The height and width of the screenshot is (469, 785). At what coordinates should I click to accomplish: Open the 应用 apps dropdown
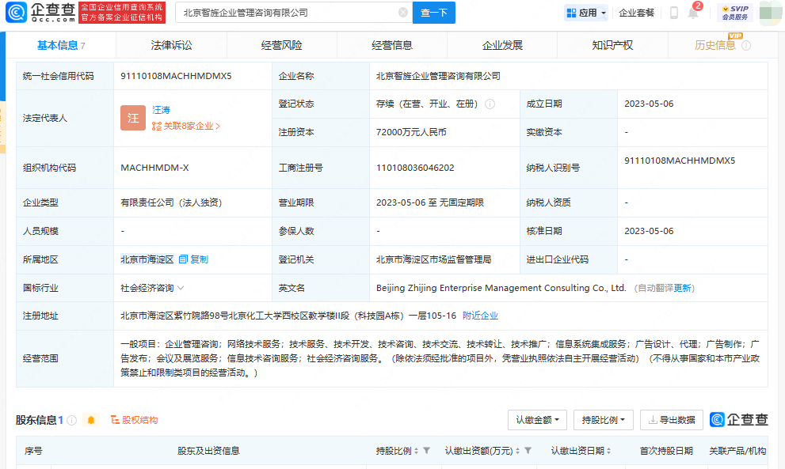586,13
